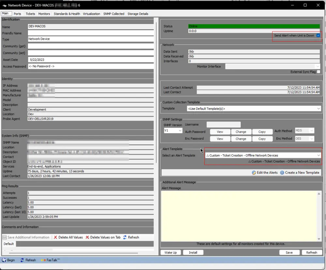Click Copy for Enc Password
Viewport: 326px width, 270px height.
[x=262, y=139]
